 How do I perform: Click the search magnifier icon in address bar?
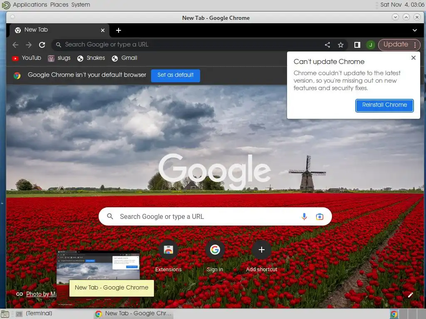(x=58, y=45)
